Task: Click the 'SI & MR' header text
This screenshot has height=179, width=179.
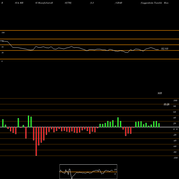Action: click(x=19, y=3)
